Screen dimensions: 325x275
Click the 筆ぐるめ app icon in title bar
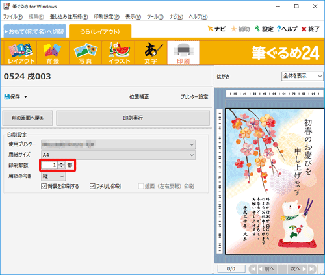[6, 7]
